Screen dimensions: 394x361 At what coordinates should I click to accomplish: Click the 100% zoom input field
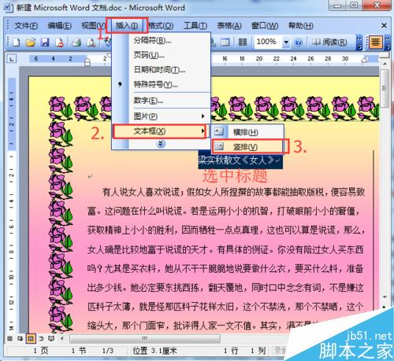coord(268,42)
